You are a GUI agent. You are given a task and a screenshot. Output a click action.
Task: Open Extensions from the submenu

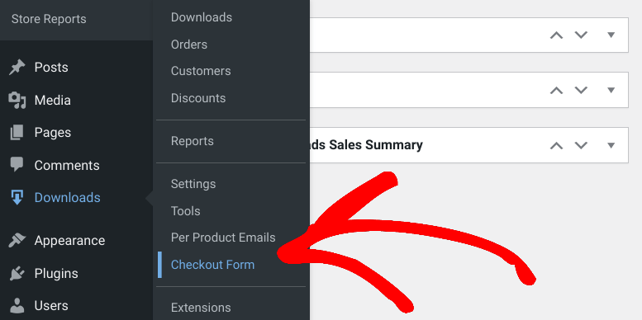coord(201,308)
